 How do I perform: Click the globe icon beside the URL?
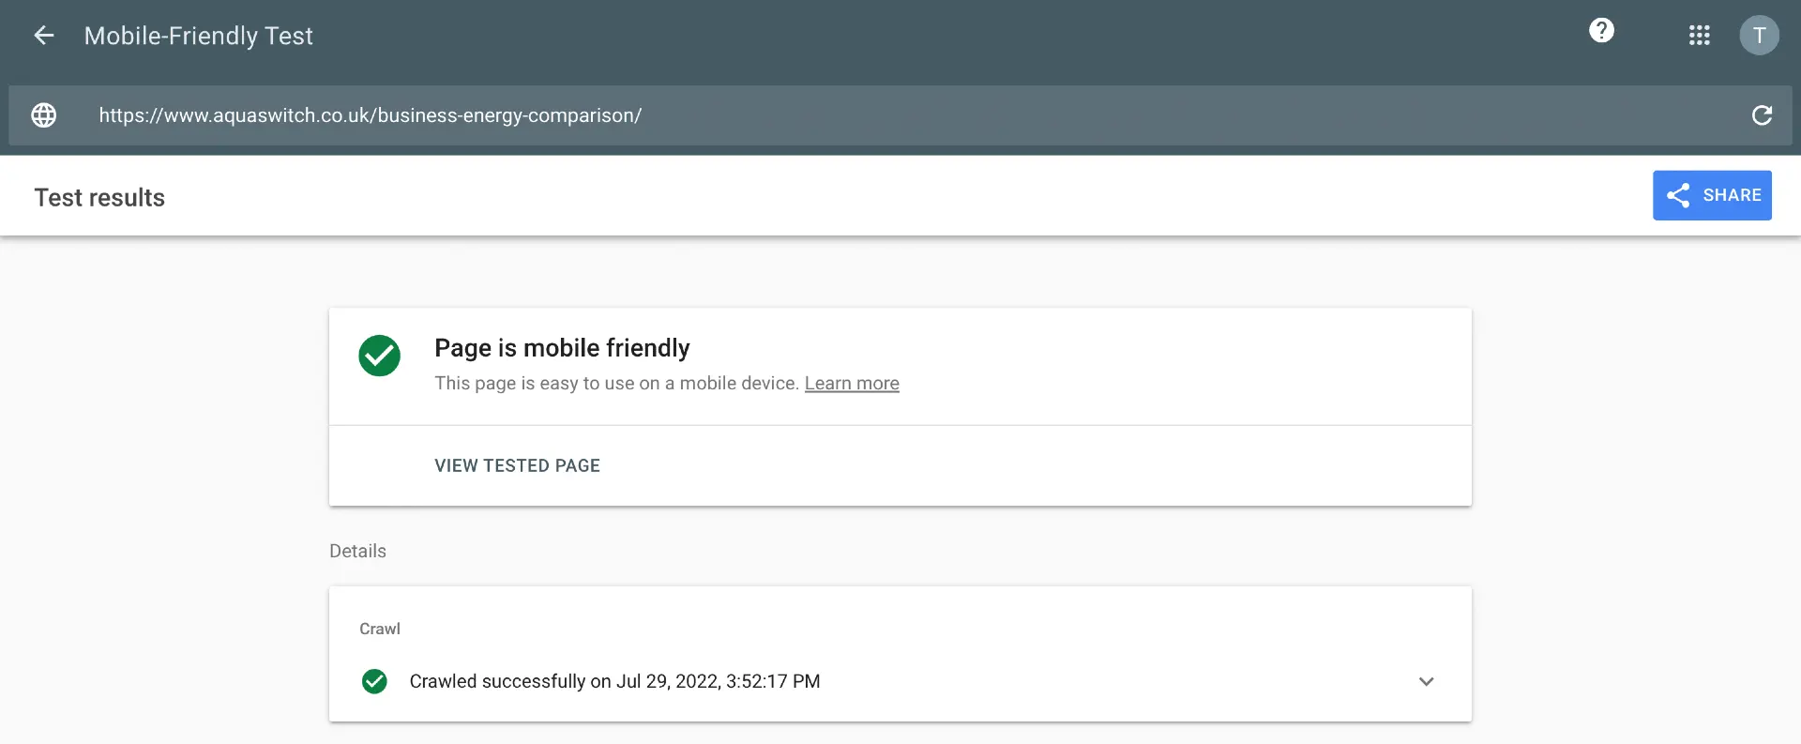point(44,115)
